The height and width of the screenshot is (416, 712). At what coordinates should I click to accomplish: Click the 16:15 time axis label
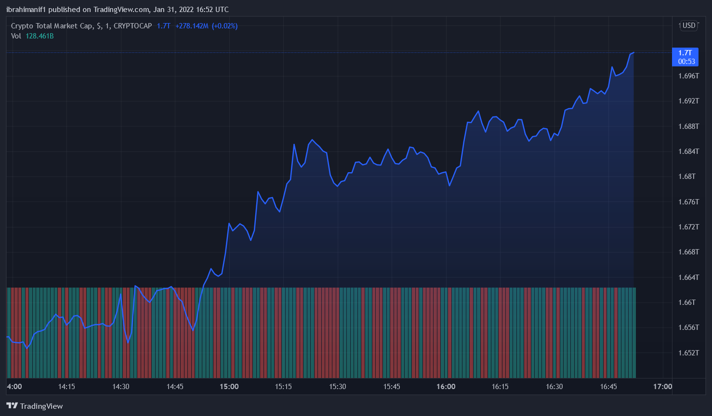point(500,387)
